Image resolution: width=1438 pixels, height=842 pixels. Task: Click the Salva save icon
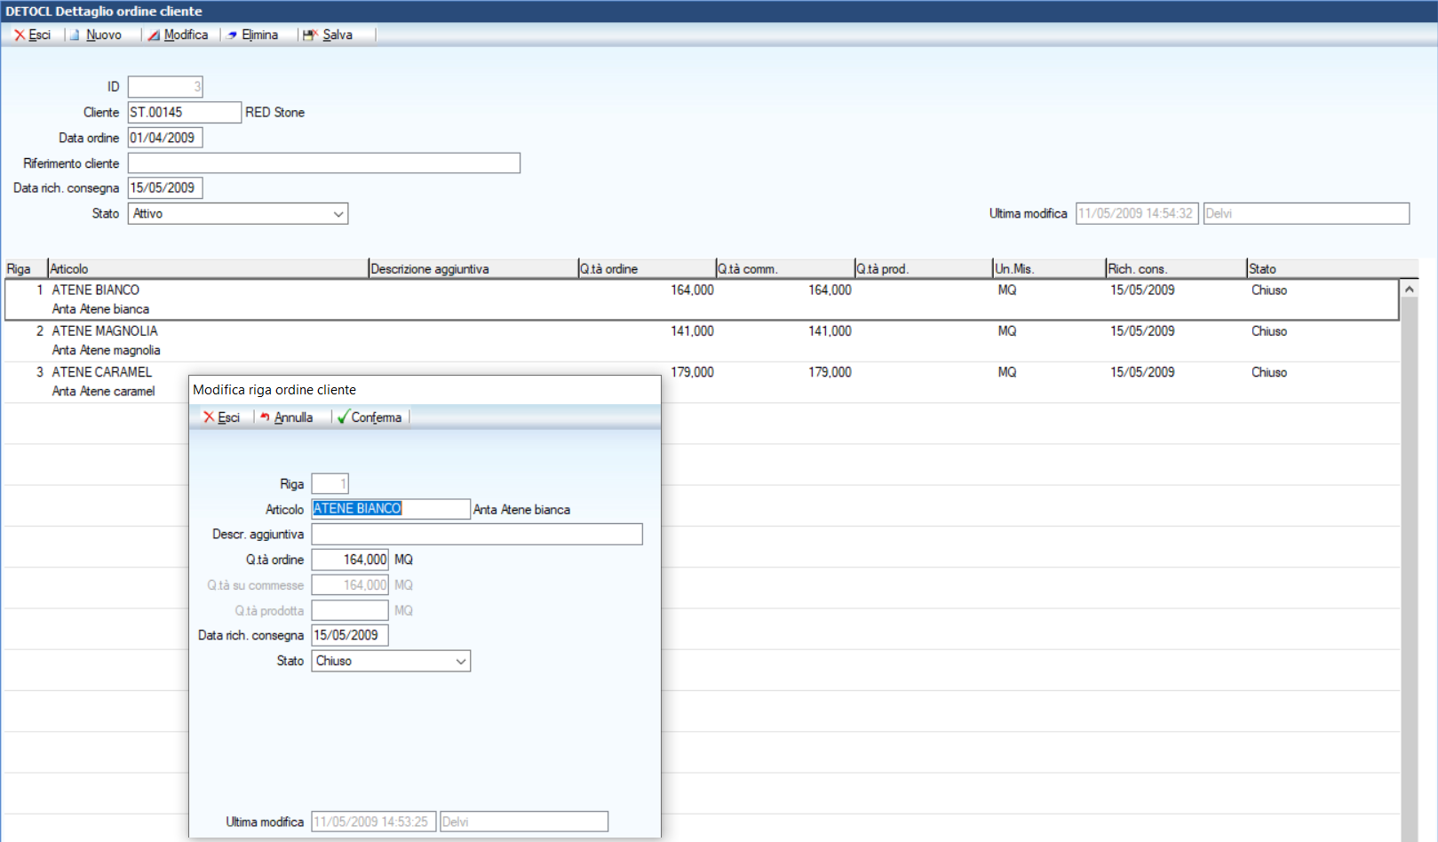click(310, 35)
